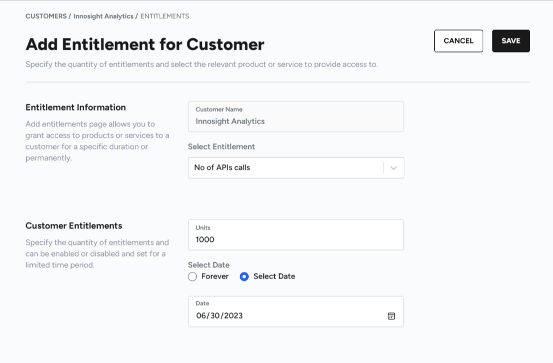Image resolution: width=553 pixels, height=363 pixels.
Task: Click the ENTITLEMENTS breadcrumb item
Action: (x=165, y=16)
